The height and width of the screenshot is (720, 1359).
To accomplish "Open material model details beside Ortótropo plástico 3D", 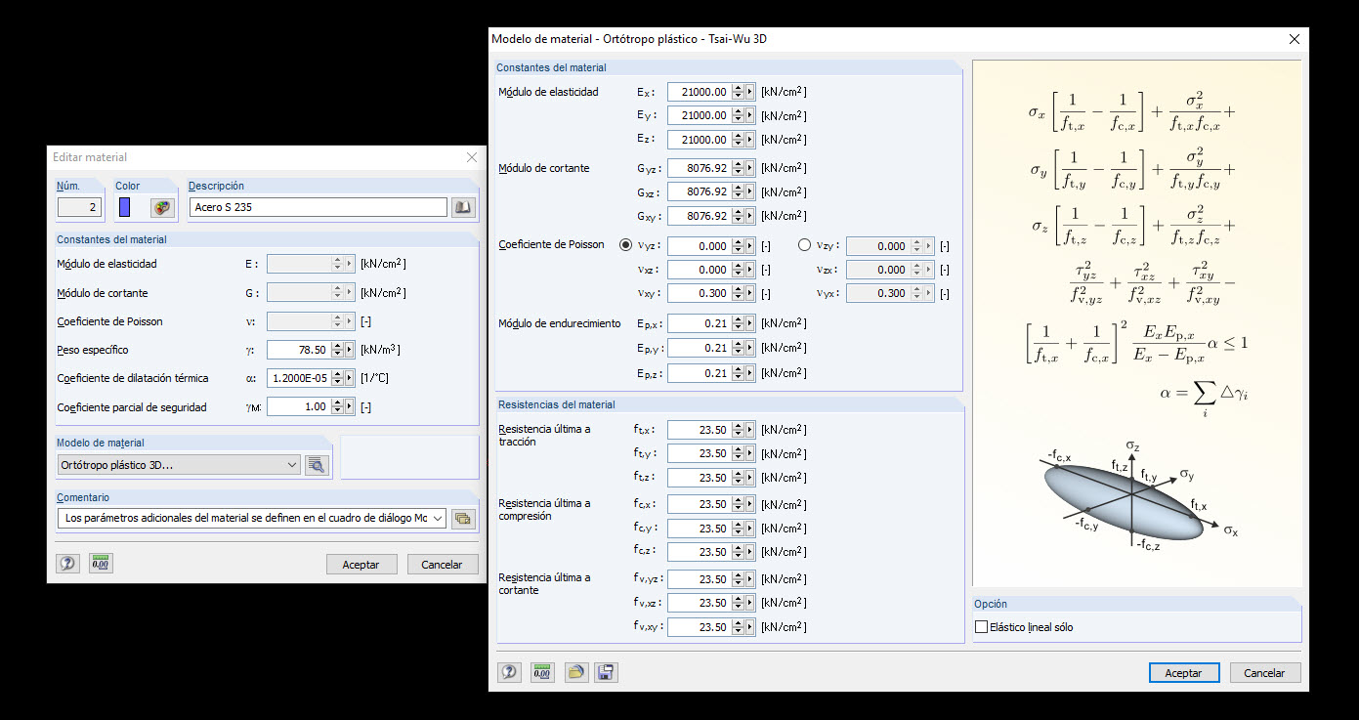I will 317,465.
